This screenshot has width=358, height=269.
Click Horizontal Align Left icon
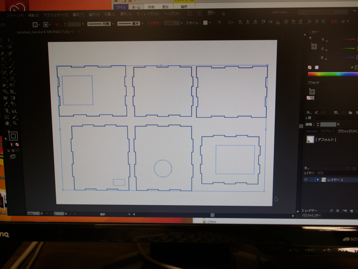click(x=241, y=22)
